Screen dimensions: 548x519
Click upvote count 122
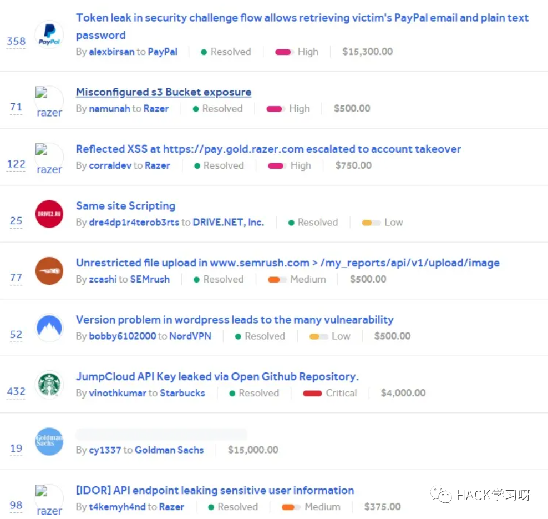[16, 164]
